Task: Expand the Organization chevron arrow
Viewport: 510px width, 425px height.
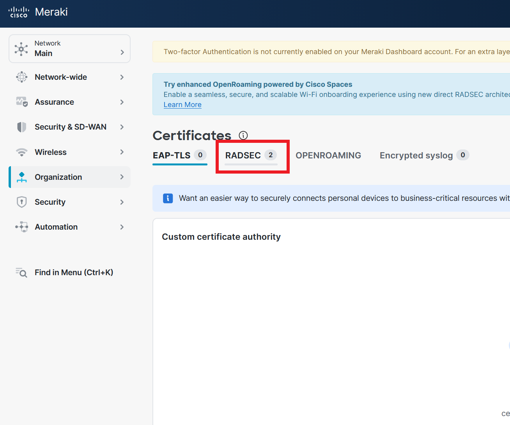Action: (x=122, y=177)
